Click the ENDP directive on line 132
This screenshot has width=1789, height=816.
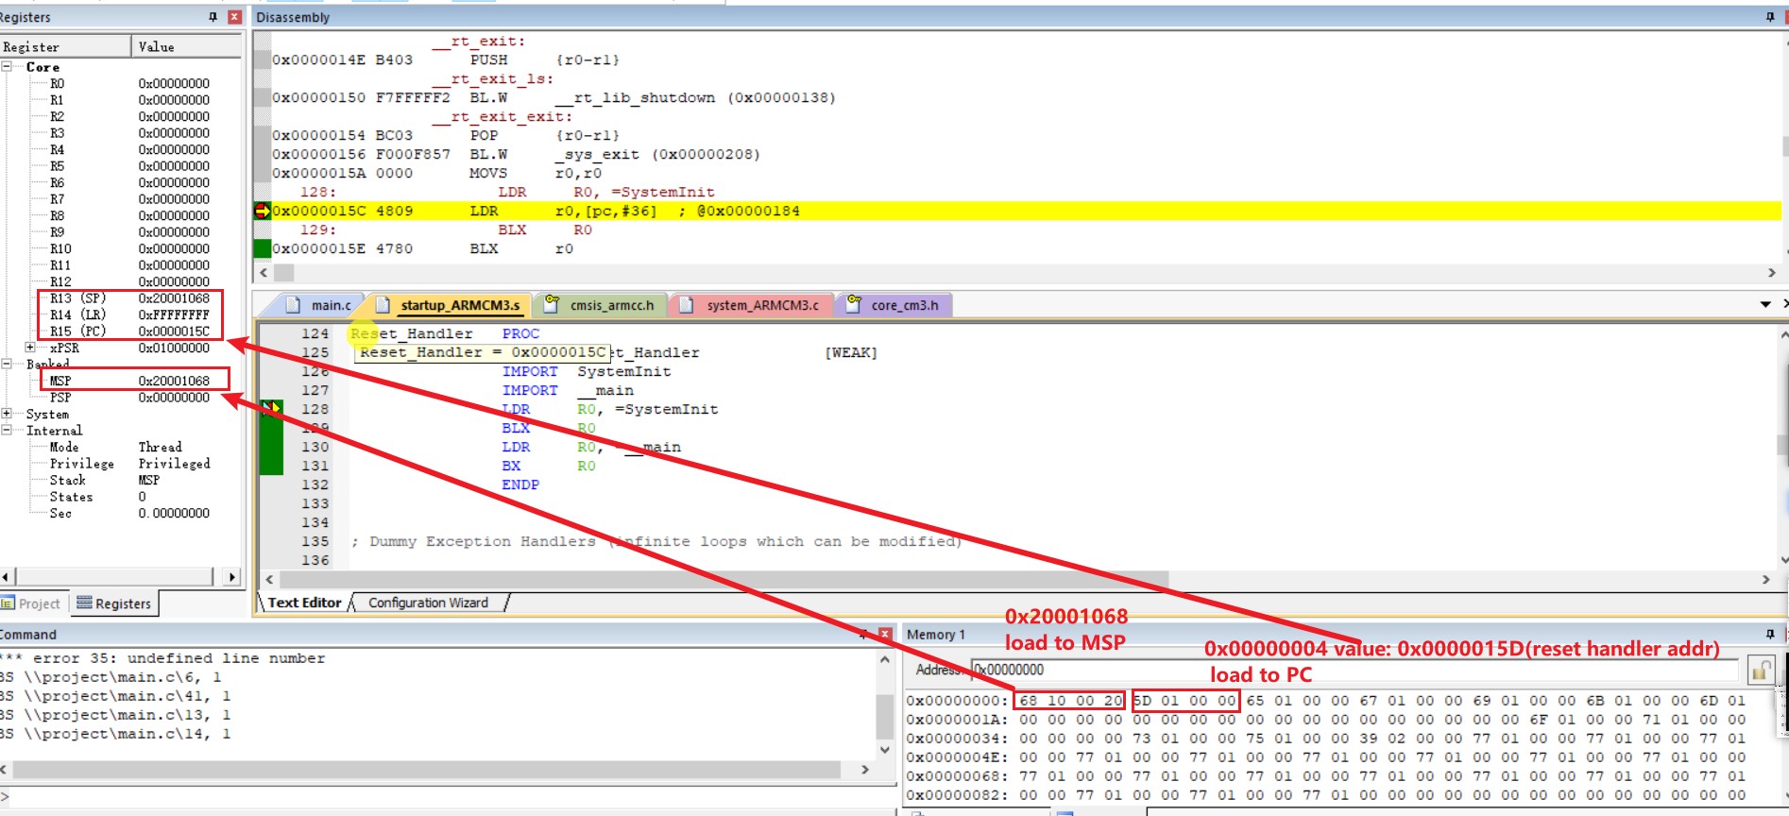(520, 484)
